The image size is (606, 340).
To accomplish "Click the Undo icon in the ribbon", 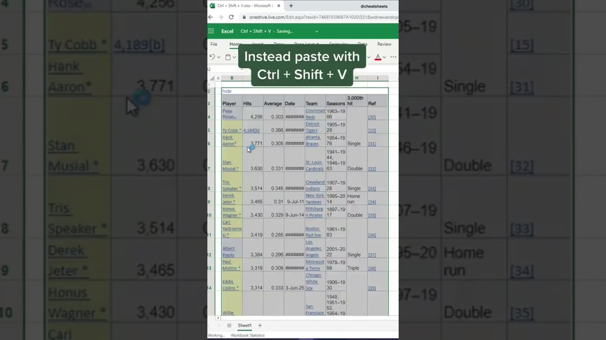I will click(x=212, y=57).
